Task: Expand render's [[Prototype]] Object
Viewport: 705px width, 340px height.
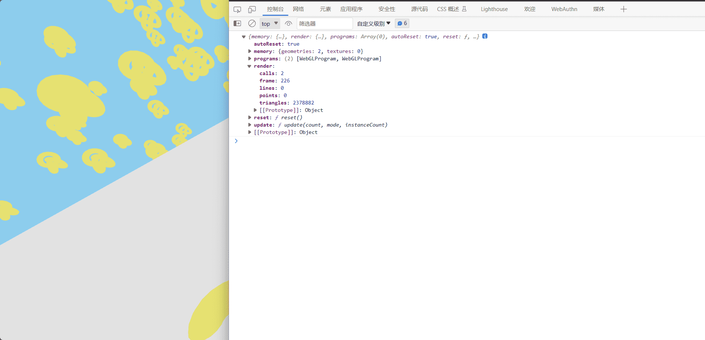Action: pos(255,110)
